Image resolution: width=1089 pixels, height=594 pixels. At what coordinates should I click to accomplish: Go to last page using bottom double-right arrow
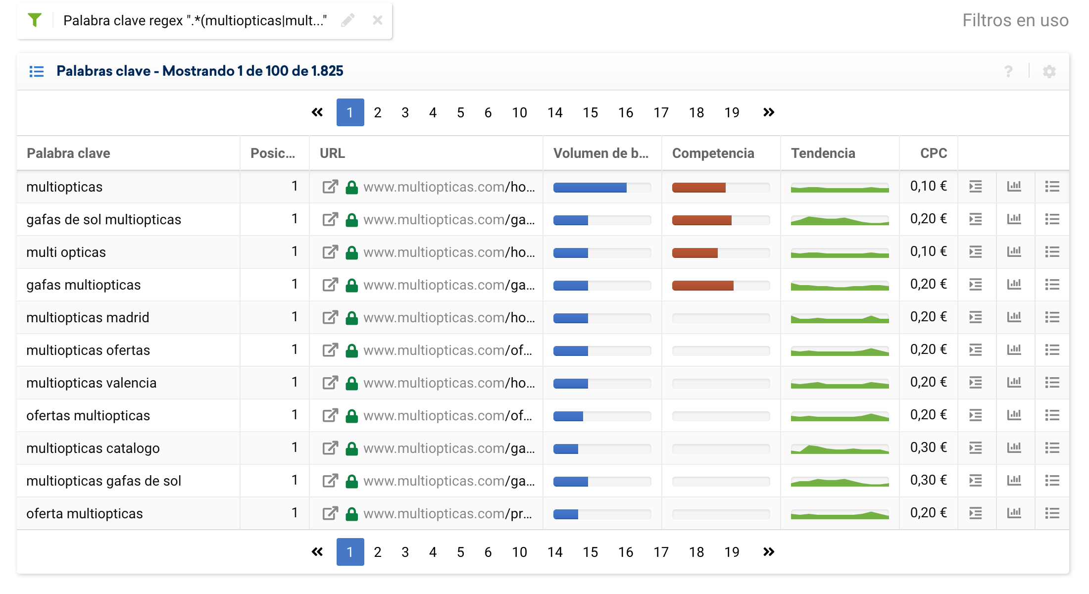769,552
